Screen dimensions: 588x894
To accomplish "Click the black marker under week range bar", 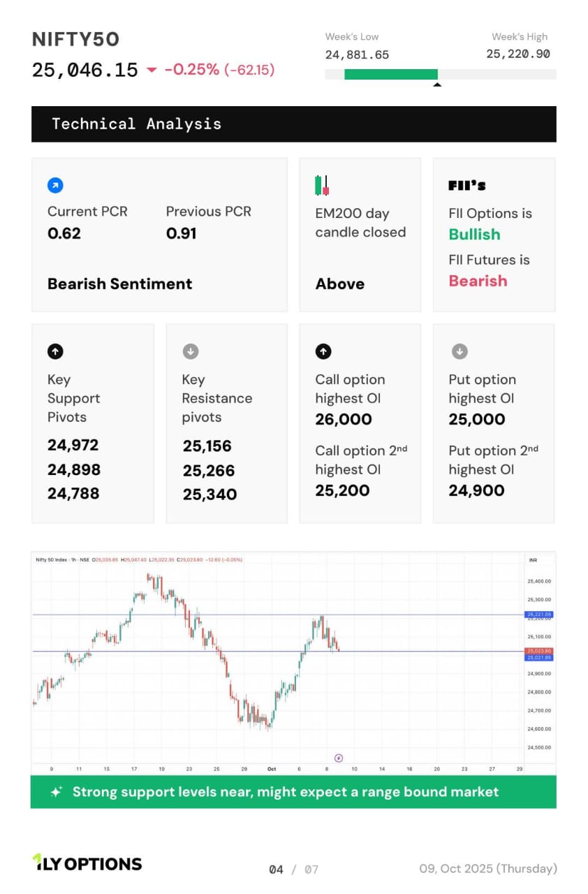I will (437, 85).
